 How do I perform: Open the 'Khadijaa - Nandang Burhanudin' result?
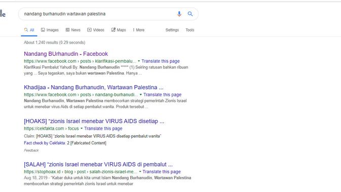tap(94, 88)
